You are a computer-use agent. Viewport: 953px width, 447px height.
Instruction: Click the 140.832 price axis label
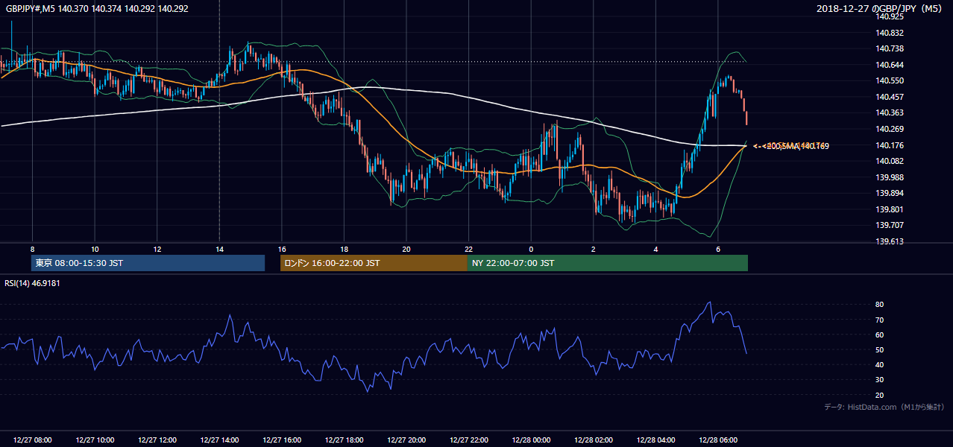point(889,33)
